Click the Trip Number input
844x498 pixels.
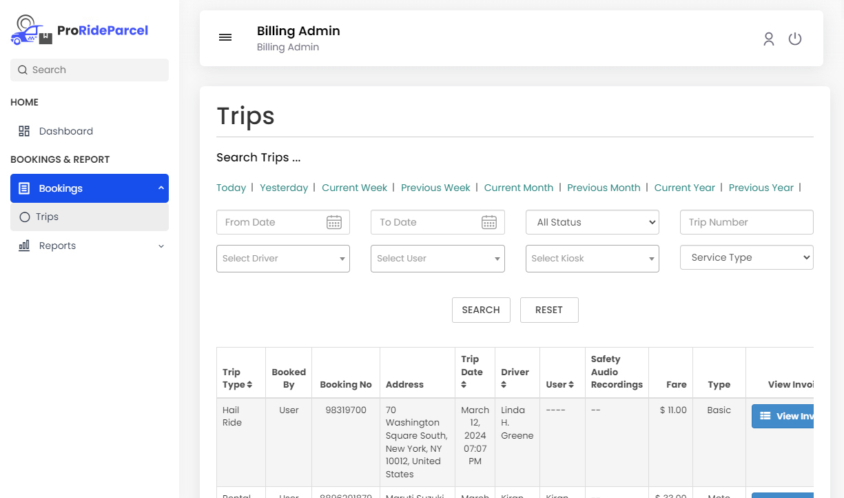pyautogui.click(x=747, y=222)
